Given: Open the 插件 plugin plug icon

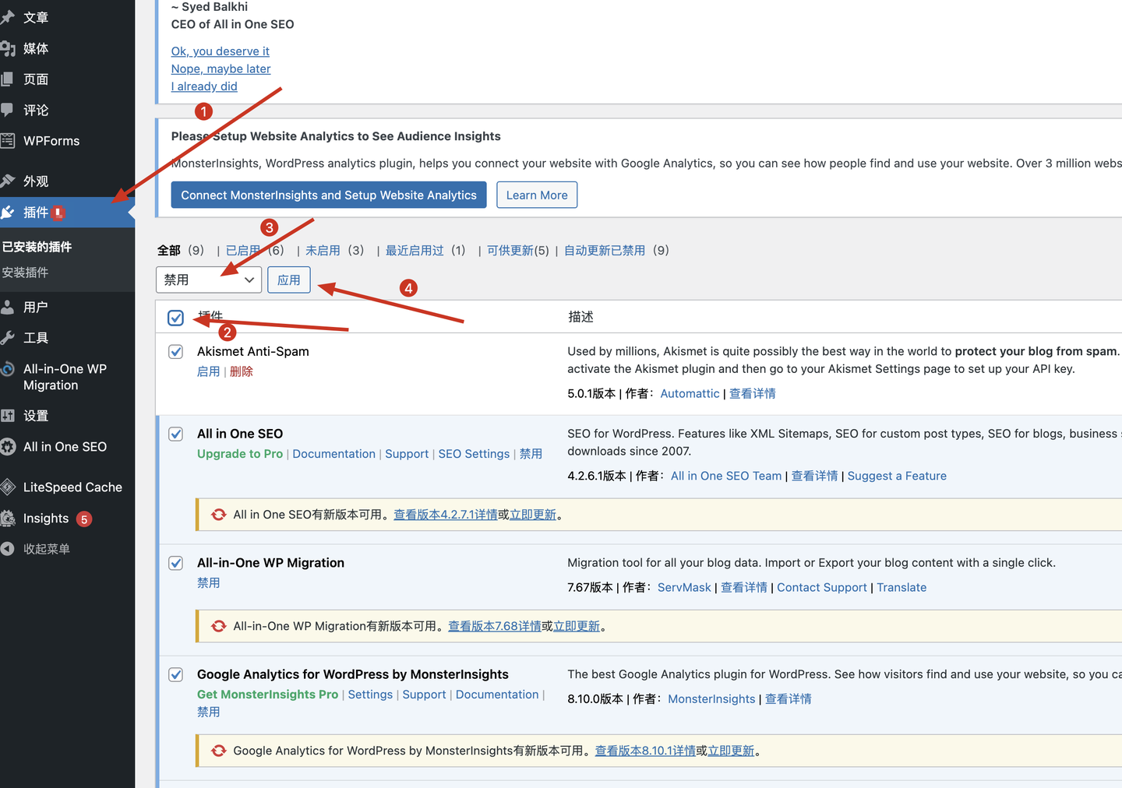Looking at the screenshot, I should [8, 212].
